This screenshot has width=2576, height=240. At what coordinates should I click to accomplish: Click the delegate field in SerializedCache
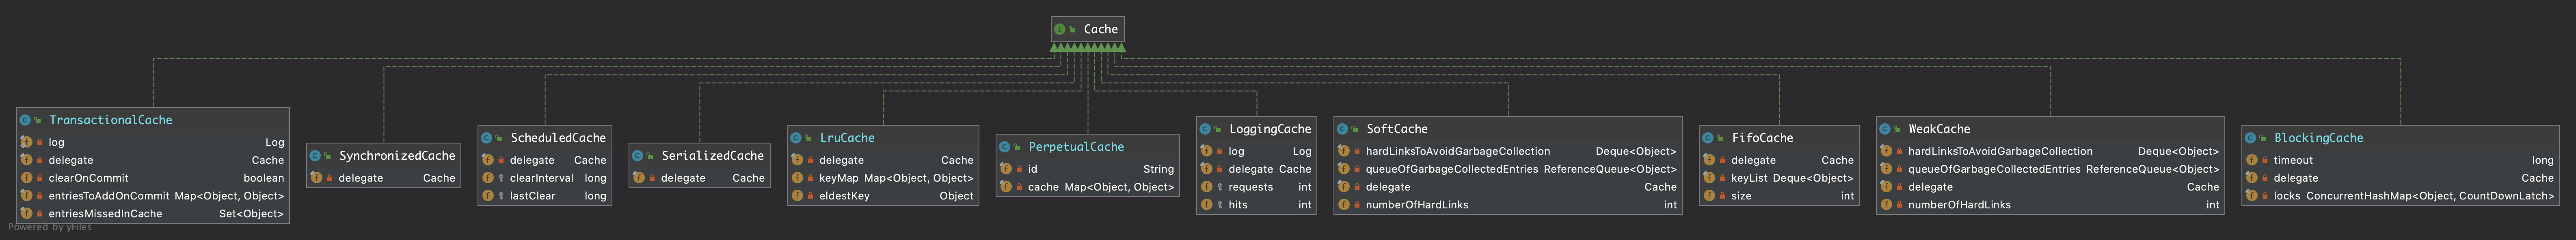(x=683, y=178)
